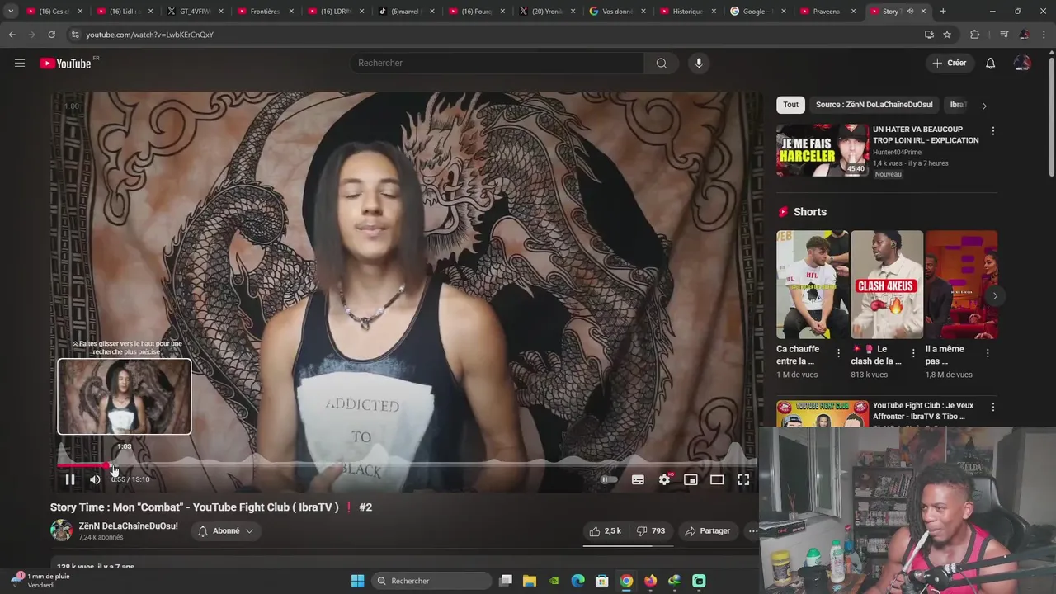1056x594 pixels.
Task: Mute the Story Time tab audio
Action: [x=910, y=12]
